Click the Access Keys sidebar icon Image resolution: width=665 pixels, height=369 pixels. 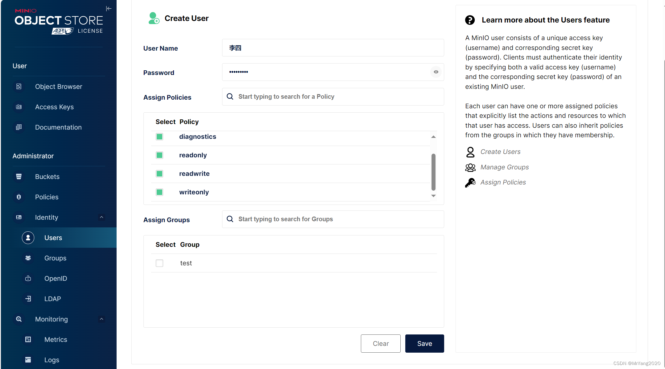(x=19, y=107)
